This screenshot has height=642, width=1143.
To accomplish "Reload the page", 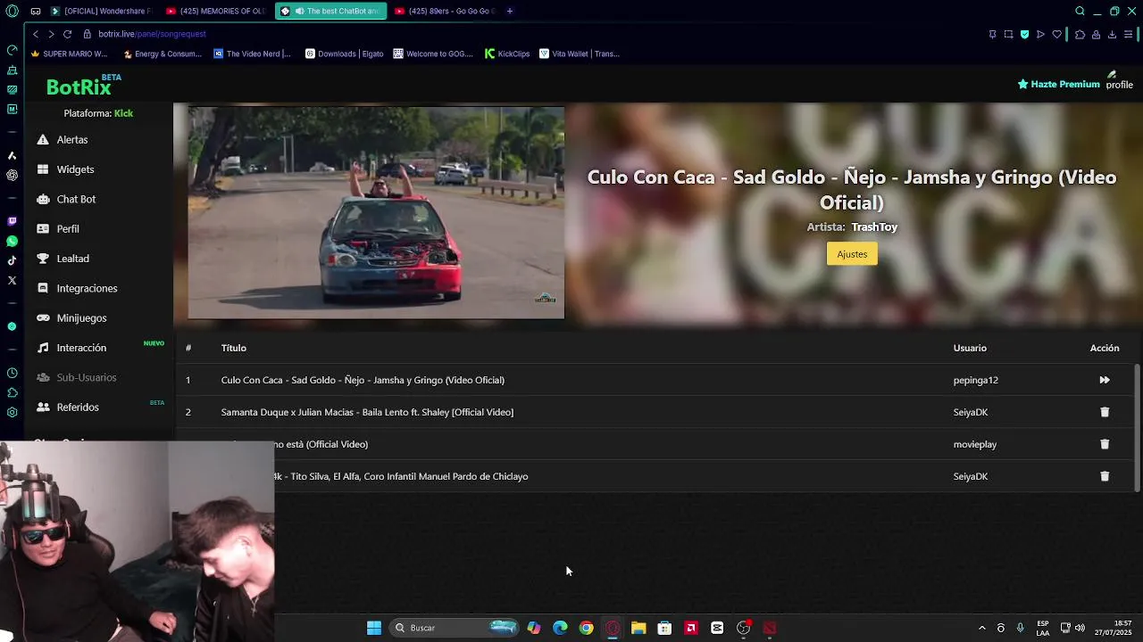I will coord(67,34).
